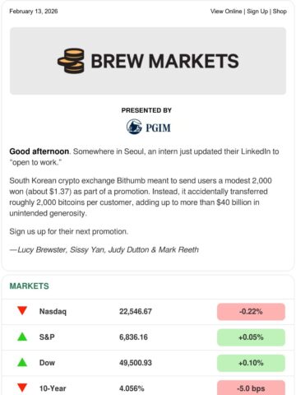The image size is (296, 395).
Task: Click the Nasdaq -0.22% change badge
Action: [251, 312]
